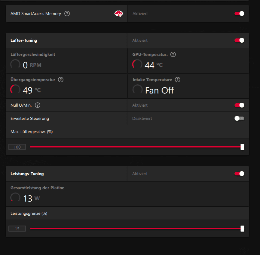Click the AMD SmartAccess Memory label
Screen dimensions: 260x255
36,14
